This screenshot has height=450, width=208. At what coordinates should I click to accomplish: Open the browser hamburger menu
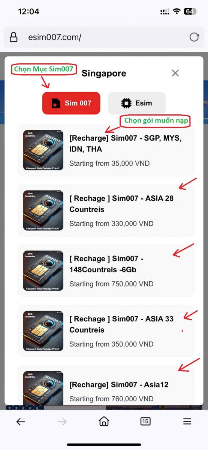tap(187, 421)
